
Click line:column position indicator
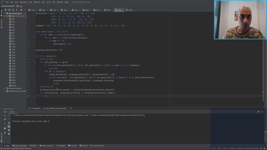214,148
